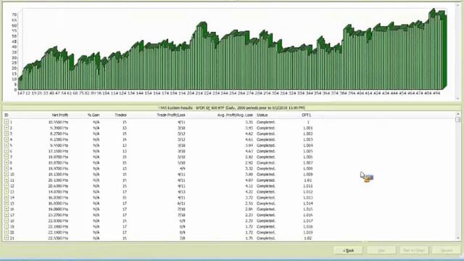Sort by Trade Profit/Loss column header
Viewport: 464px width, 261px height.
[171, 115]
